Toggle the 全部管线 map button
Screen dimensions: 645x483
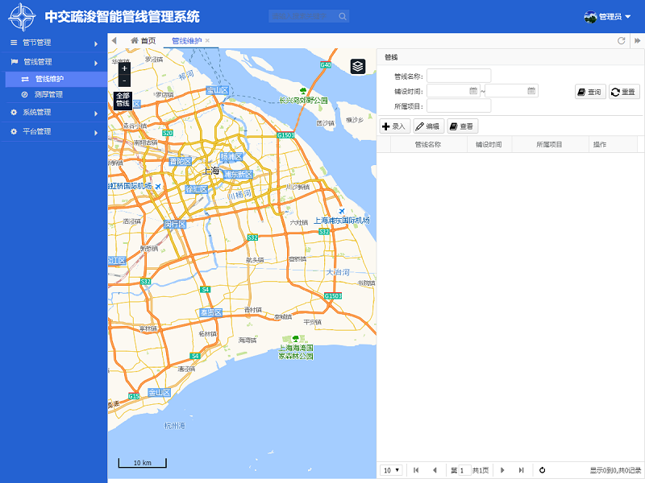click(x=123, y=100)
